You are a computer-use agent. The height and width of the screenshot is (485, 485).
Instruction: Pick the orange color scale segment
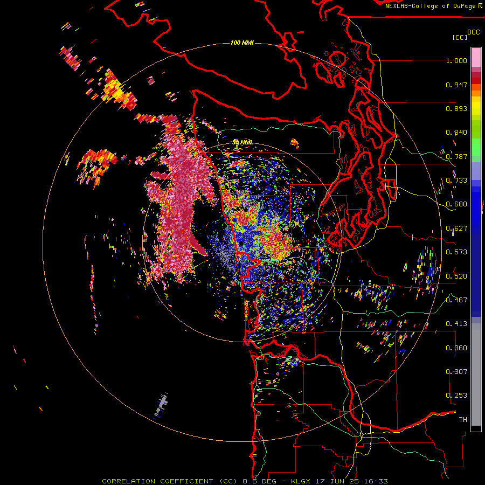tap(476, 91)
